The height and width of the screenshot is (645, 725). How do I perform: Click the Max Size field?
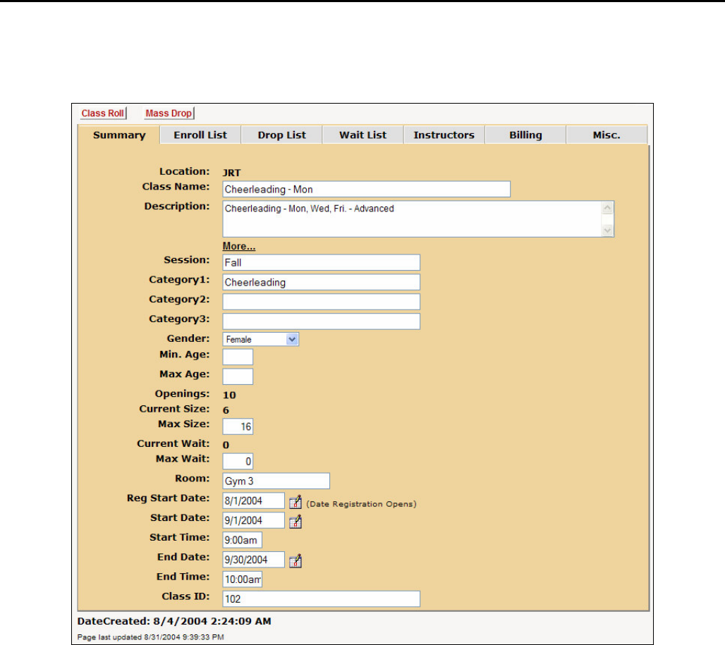tap(238, 426)
